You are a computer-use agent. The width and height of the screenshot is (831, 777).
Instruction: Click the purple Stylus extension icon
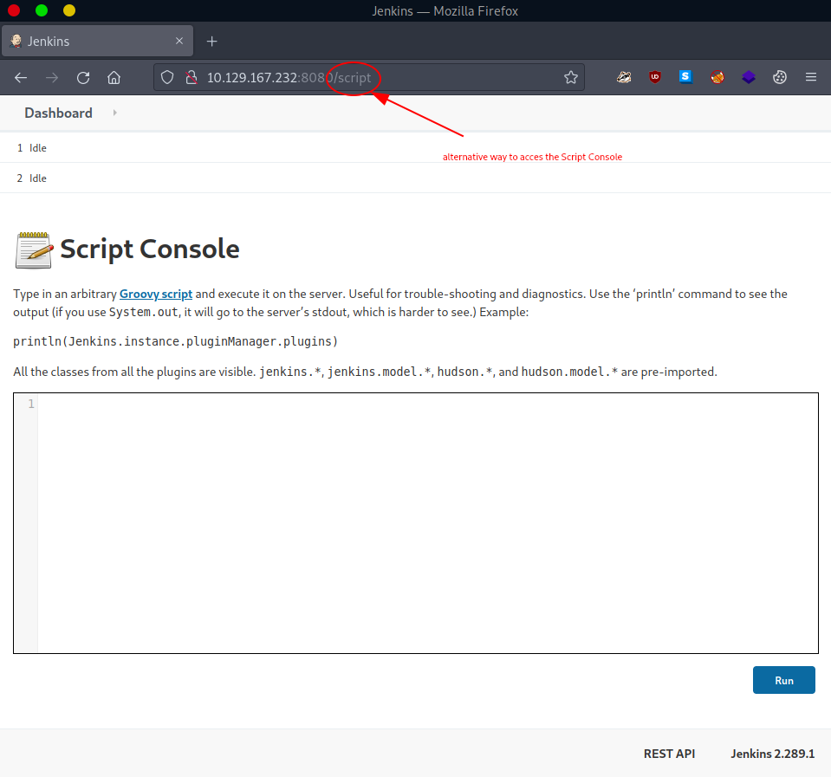tap(748, 77)
